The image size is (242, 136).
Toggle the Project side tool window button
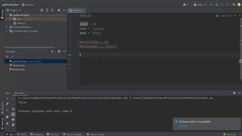[x=2, y=14]
